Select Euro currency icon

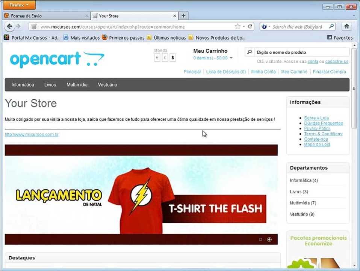(x=157, y=58)
